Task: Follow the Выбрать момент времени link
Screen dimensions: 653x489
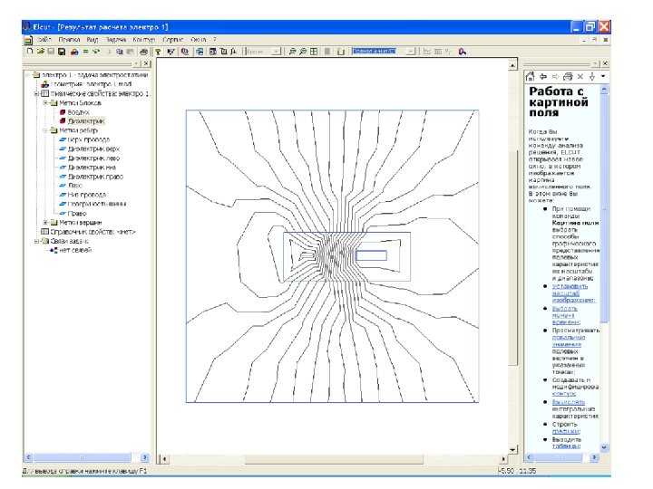Action: pos(565,315)
